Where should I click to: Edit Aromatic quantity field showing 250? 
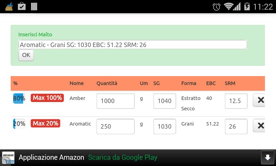pyautogui.click(x=116, y=126)
